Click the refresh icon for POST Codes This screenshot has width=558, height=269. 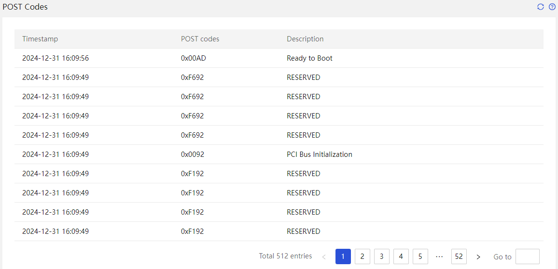coord(541,7)
